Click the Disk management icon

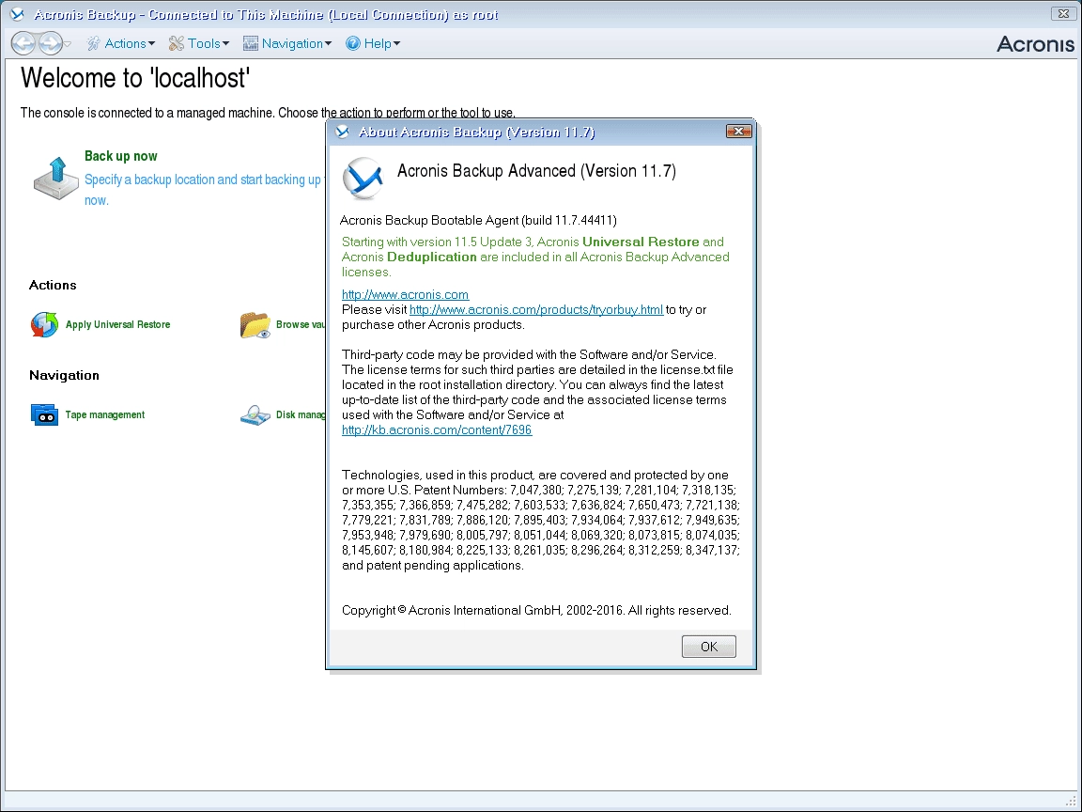(x=255, y=415)
